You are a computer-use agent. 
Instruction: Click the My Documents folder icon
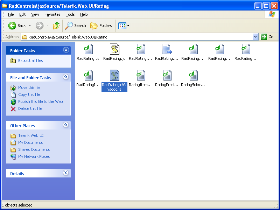[13, 142]
